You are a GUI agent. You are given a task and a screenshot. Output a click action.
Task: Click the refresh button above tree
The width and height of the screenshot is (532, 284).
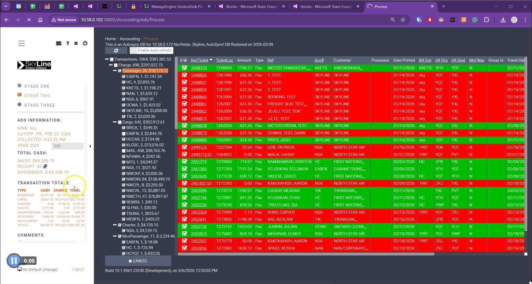click(x=116, y=50)
